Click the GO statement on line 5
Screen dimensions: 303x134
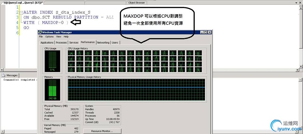click(x=26, y=27)
